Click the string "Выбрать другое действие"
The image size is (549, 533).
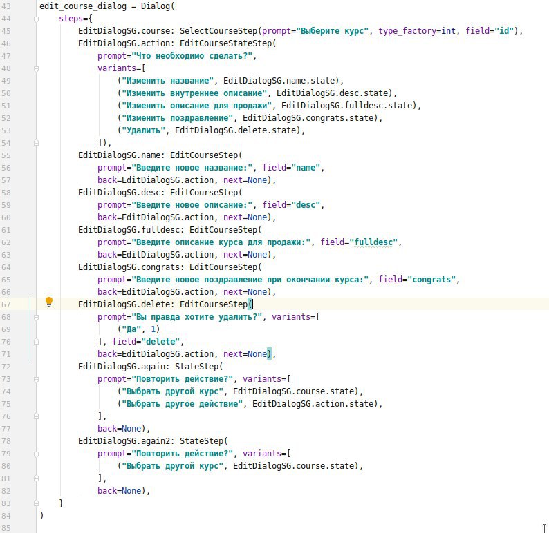(182, 404)
